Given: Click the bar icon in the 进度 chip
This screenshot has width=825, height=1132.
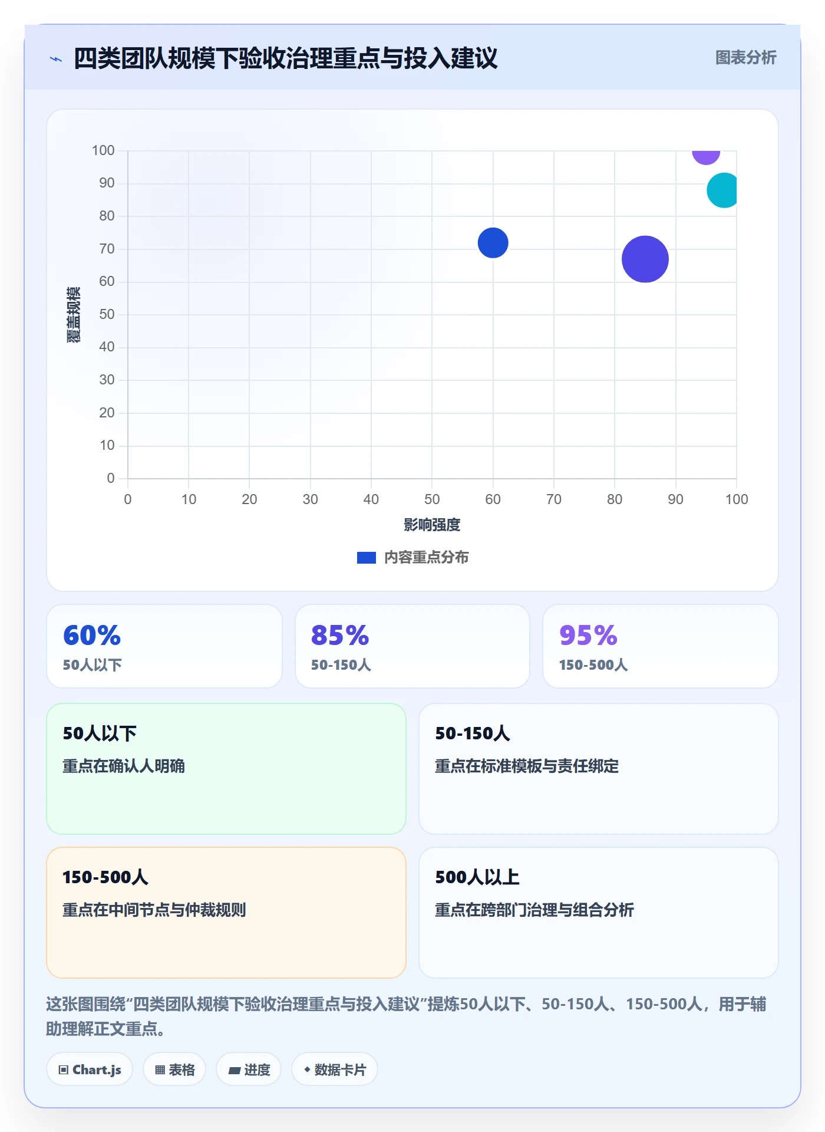Looking at the screenshot, I should pos(234,1070).
